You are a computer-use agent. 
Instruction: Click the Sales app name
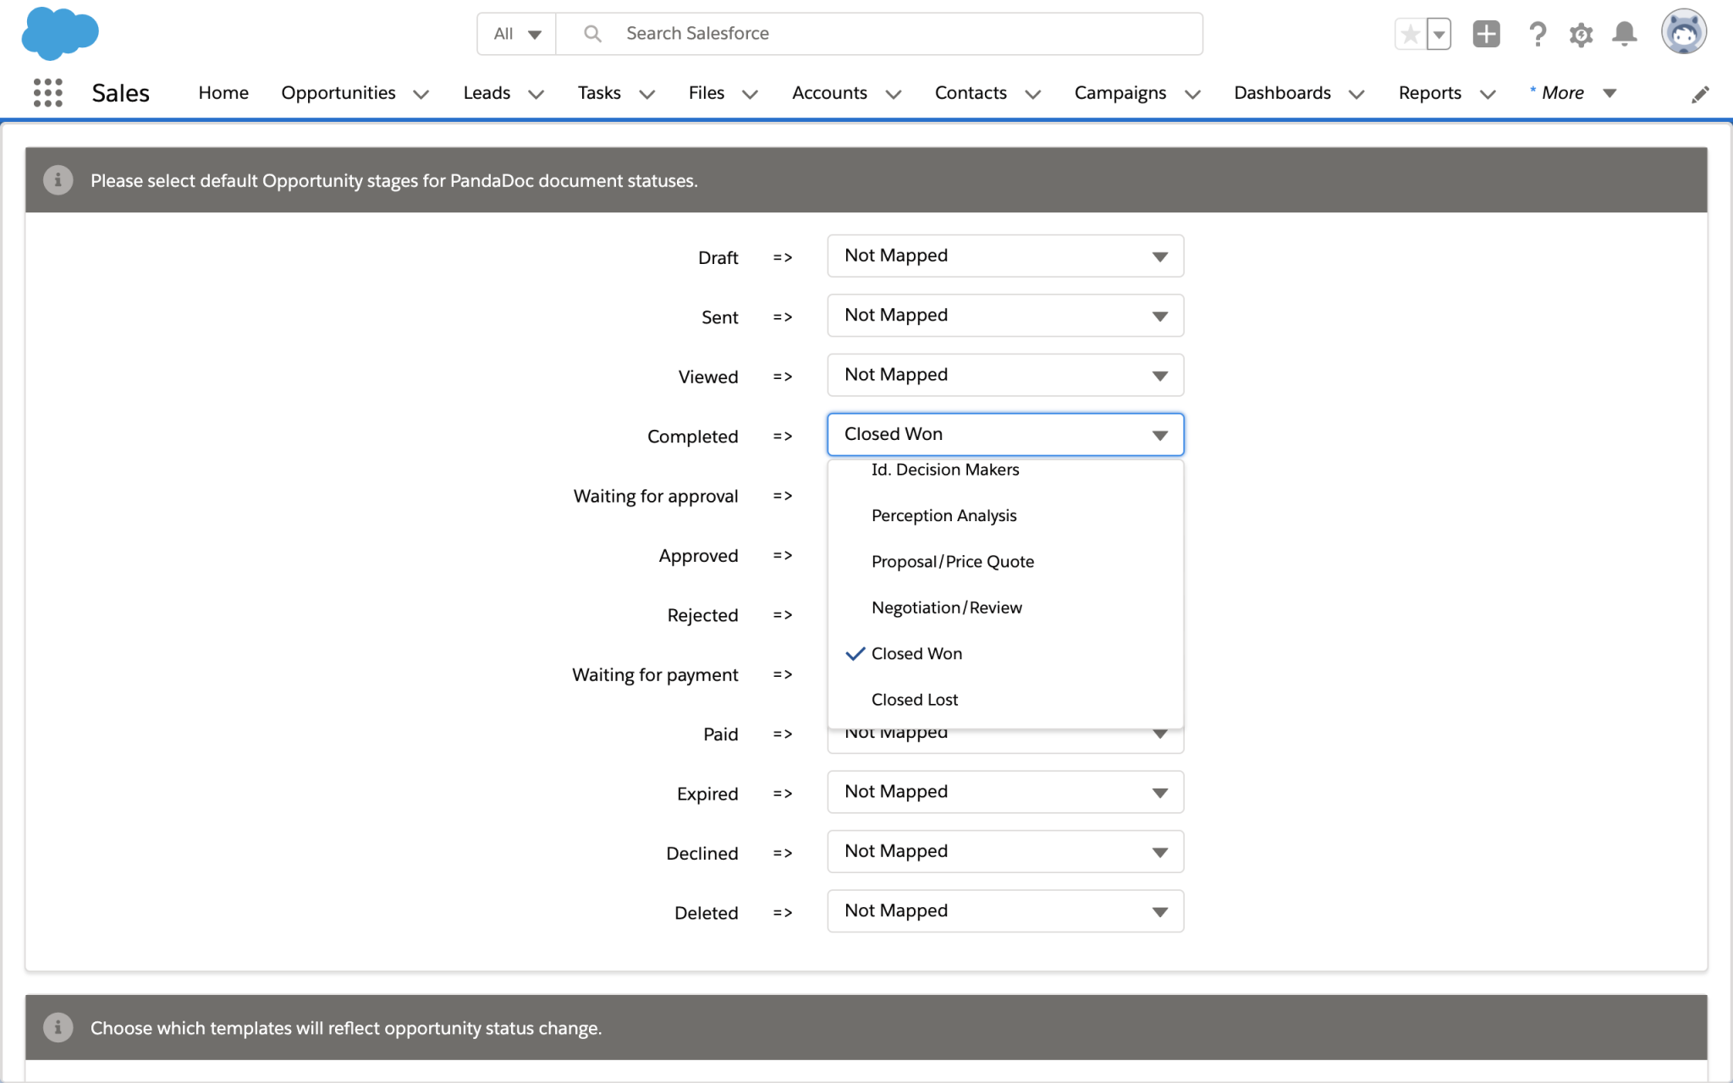tap(120, 93)
